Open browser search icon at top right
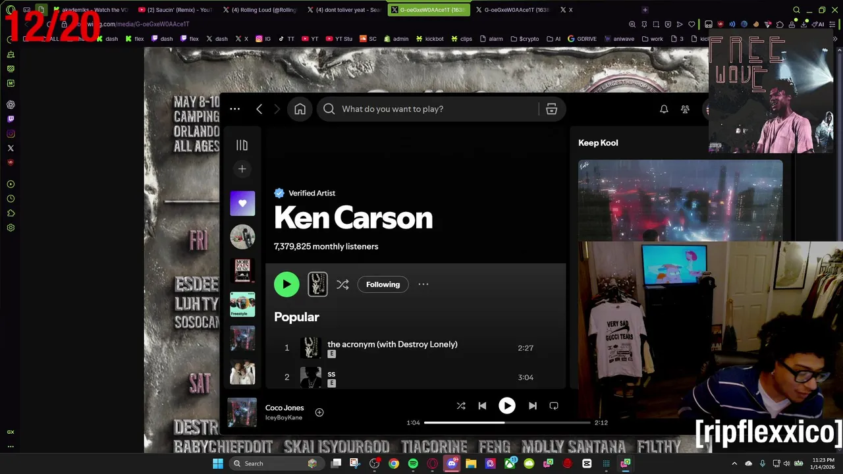Viewport: 843px width, 474px height. (x=796, y=10)
